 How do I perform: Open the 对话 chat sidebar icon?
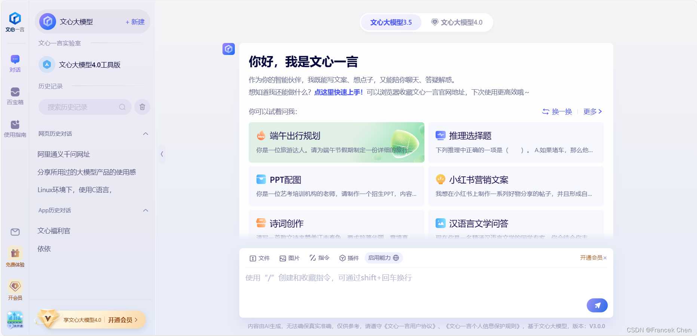click(15, 59)
